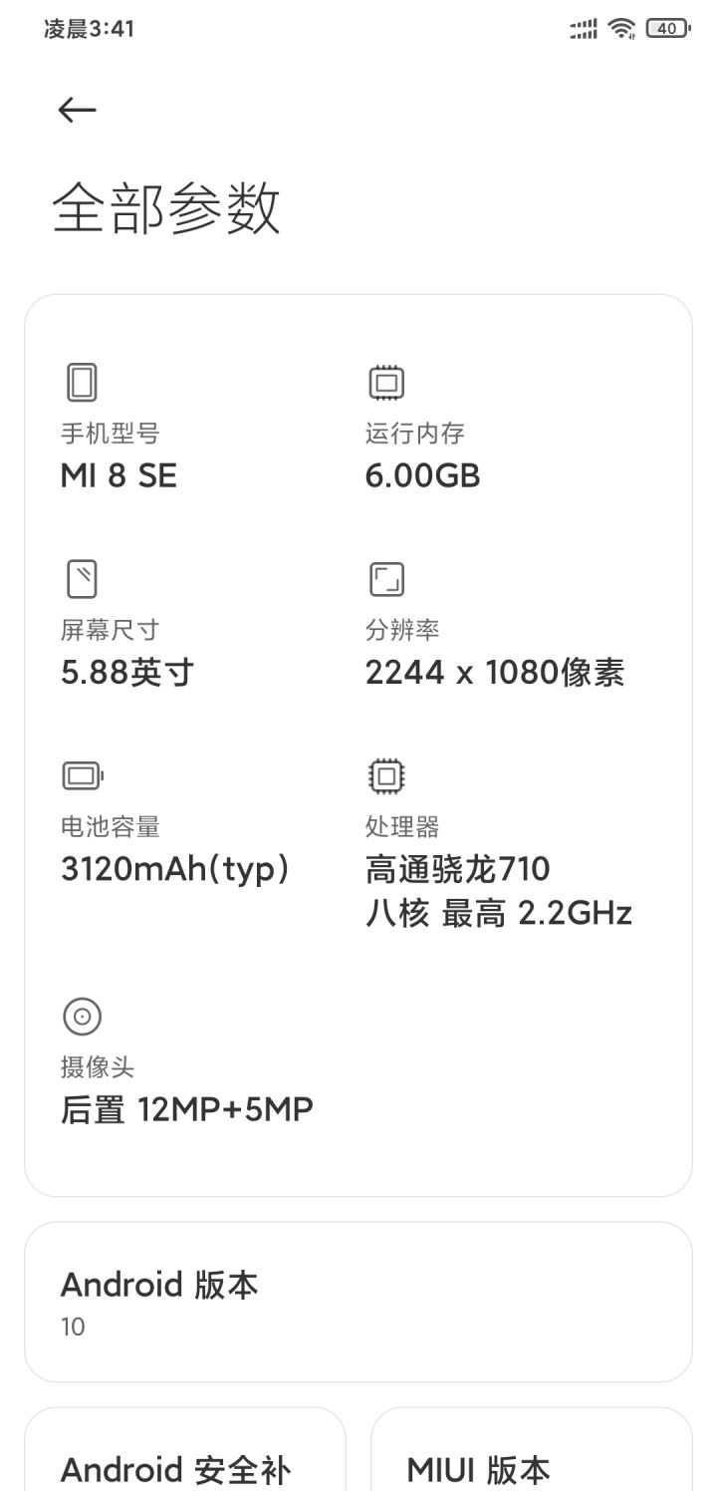This screenshot has height=1491, width=717.
Task: Click the RAM chip icon
Action: (386, 382)
